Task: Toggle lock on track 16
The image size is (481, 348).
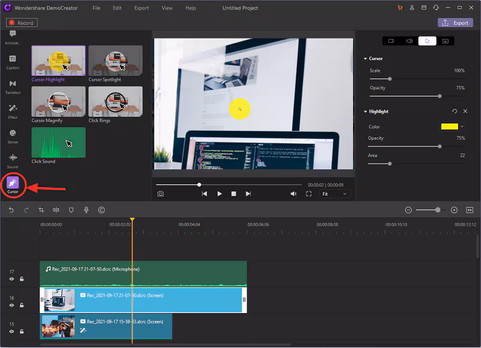Action: tap(22, 305)
